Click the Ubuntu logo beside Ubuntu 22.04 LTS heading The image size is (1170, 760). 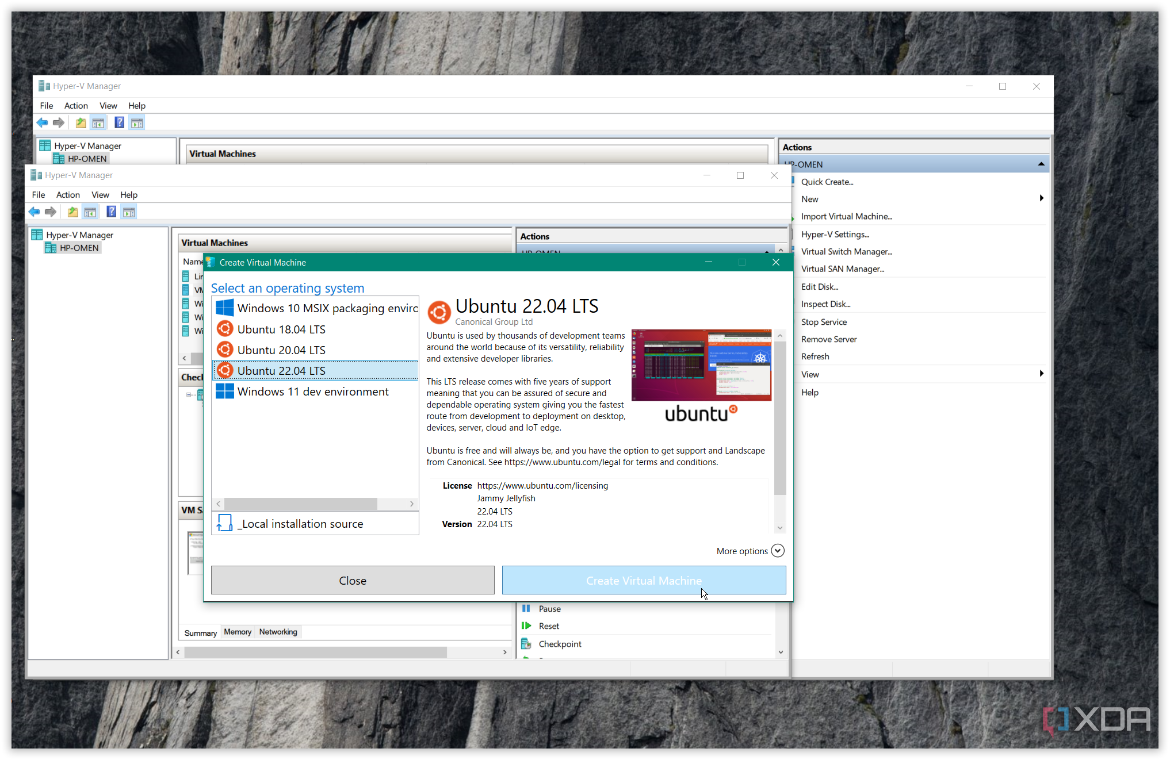click(x=439, y=312)
